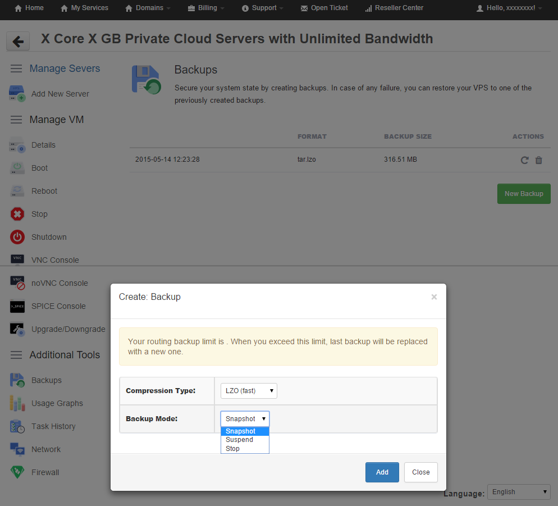Click the red Stop icon in sidebar
Viewport: 558px width, 506px height.
coord(17,214)
